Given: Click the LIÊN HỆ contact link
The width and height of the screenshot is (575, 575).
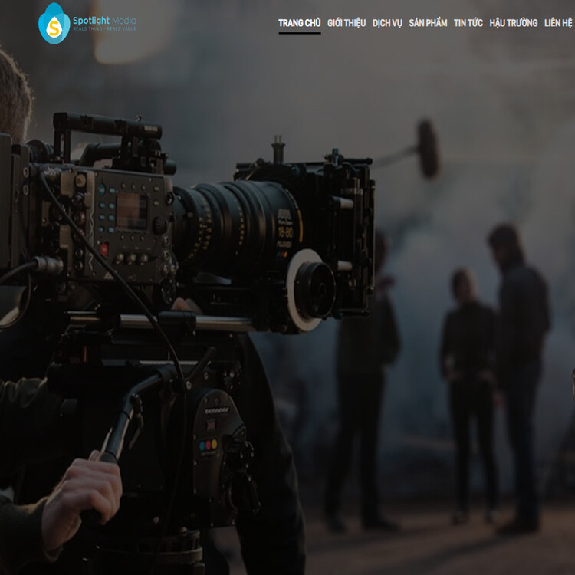Looking at the screenshot, I should click(558, 23).
